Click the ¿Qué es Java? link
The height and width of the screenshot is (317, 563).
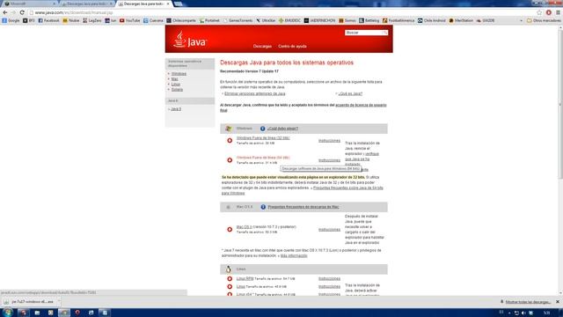[x=350, y=94]
